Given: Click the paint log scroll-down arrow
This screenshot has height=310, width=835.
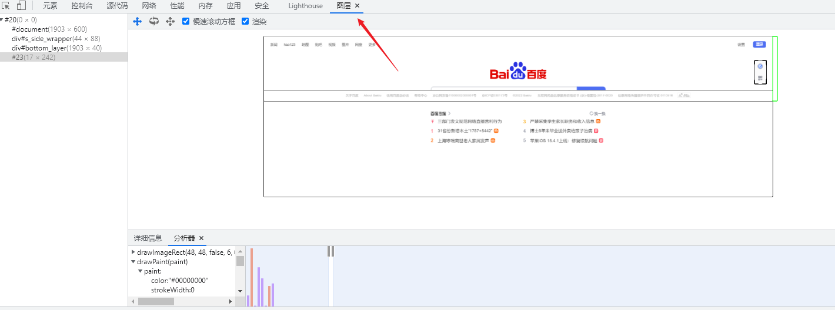Looking at the screenshot, I should coord(240,291).
